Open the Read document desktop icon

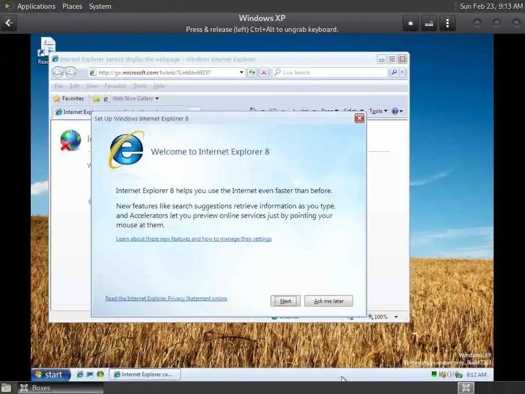47,50
